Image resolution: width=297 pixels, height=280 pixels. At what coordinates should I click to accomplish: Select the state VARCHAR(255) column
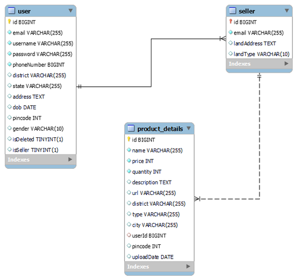[x=37, y=86]
